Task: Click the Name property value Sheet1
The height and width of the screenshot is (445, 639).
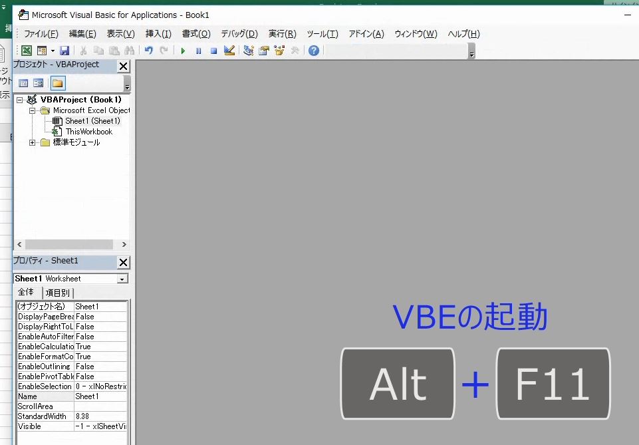Action: point(100,396)
